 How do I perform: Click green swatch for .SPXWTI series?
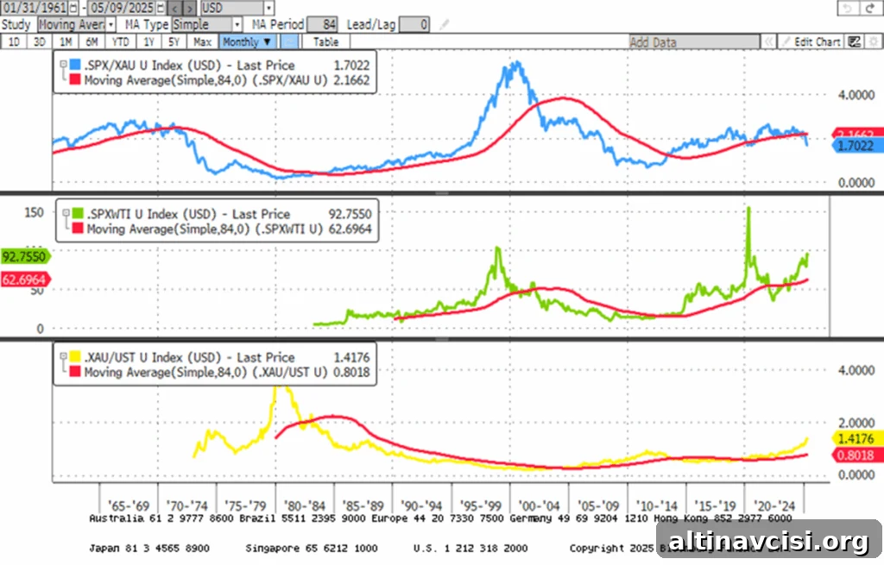[78, 214]
